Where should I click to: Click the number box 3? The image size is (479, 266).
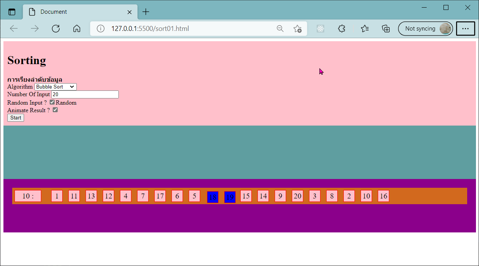[315, 196]
